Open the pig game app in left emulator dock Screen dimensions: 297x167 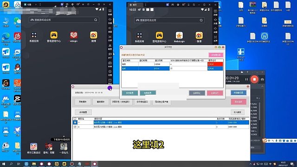33,147
